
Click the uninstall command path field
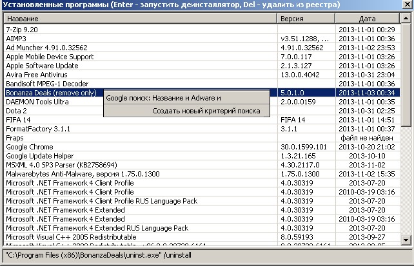coord(207,255)
